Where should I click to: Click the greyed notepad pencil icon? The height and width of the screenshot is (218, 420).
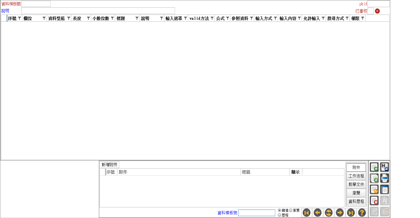click(x=374, y=212)
